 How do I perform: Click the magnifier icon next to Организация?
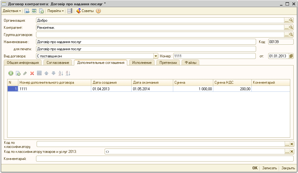coord(291,20)
